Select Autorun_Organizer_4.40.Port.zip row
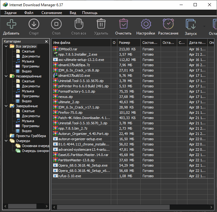 (x=133, y=134)
